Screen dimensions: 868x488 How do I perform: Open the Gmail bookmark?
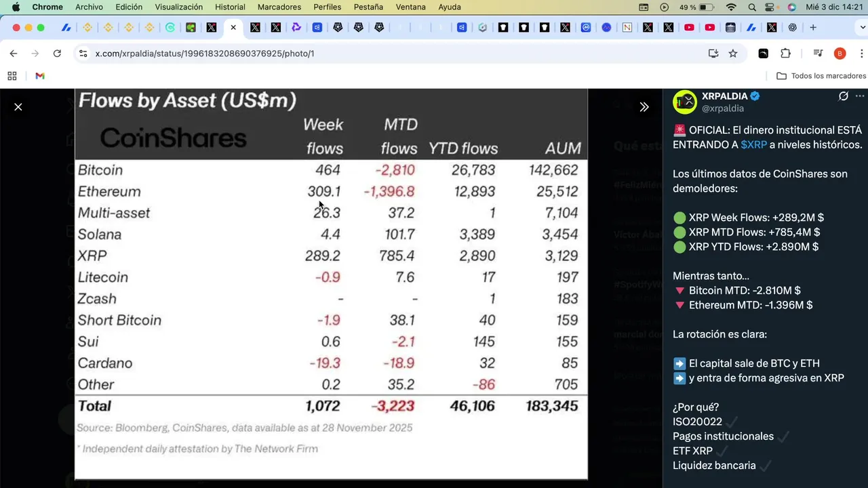(x=40, y=76)
